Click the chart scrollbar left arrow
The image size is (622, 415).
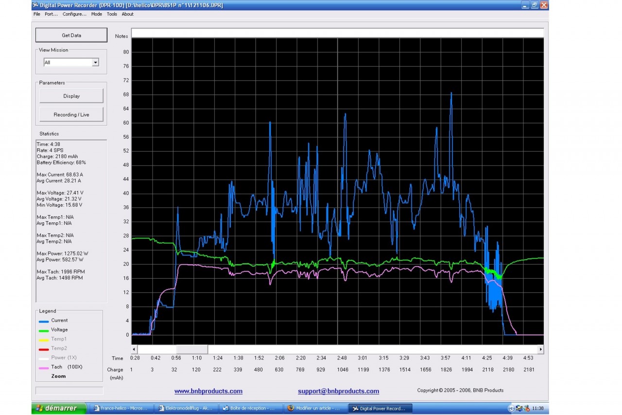[135, 349]
